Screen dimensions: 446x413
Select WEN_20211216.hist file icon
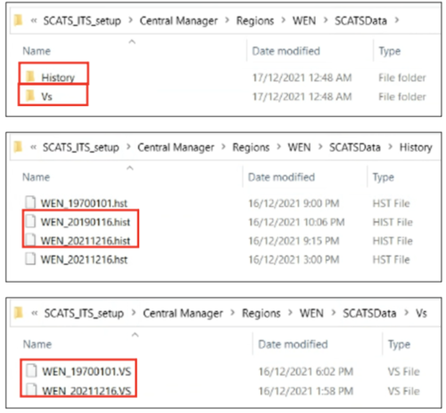[x=30, y=240]
